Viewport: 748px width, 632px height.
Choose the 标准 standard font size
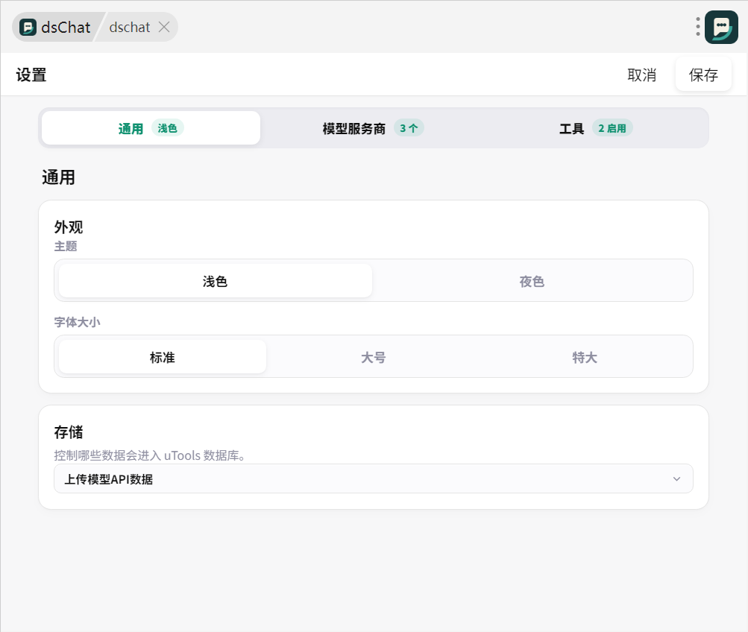(x=162, y=357)
